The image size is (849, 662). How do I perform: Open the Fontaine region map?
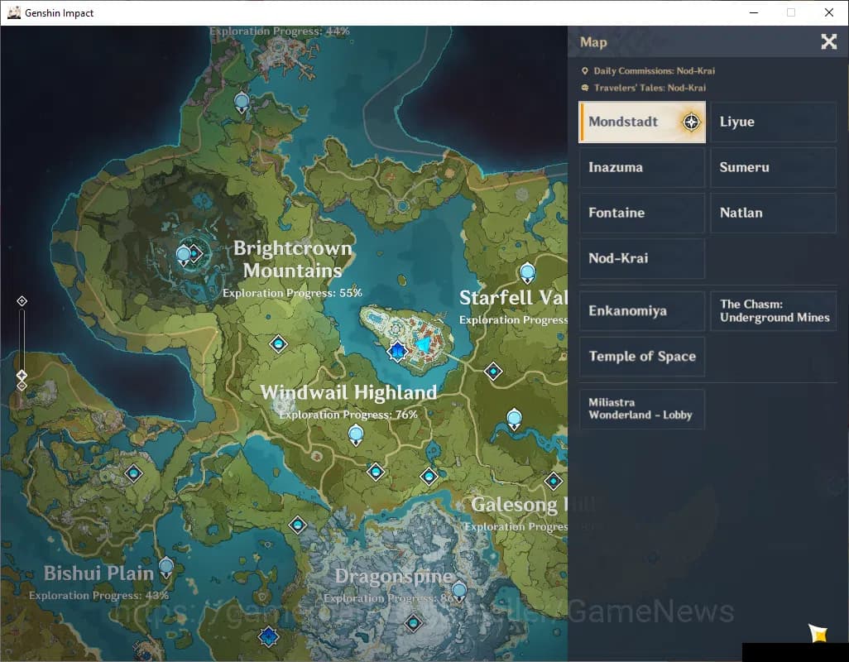(x=642, y=213)
